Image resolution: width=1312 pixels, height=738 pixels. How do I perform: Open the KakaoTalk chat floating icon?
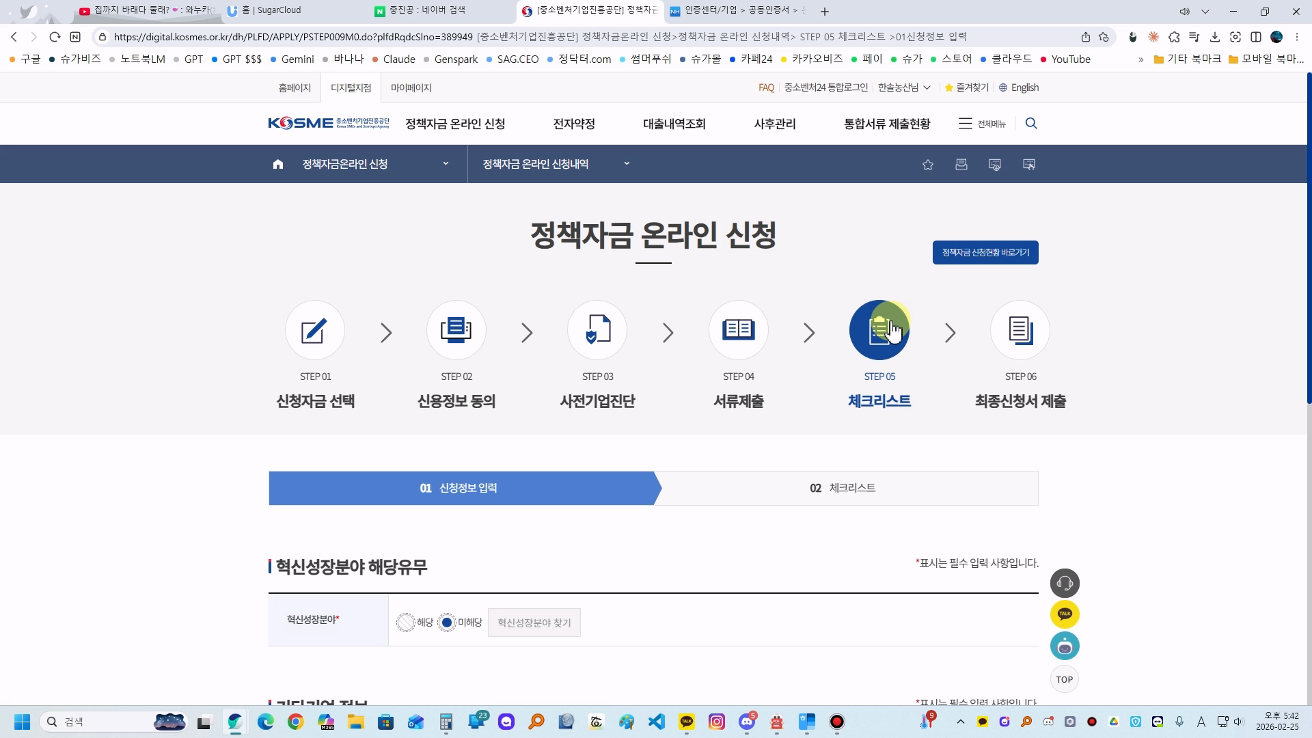pyautogui.click(x=1064, y=614)
